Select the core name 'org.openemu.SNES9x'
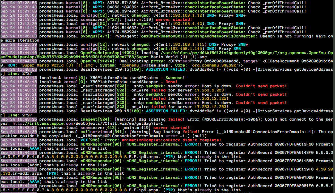The width and height of the screenshot is (335, 193). 214,65
